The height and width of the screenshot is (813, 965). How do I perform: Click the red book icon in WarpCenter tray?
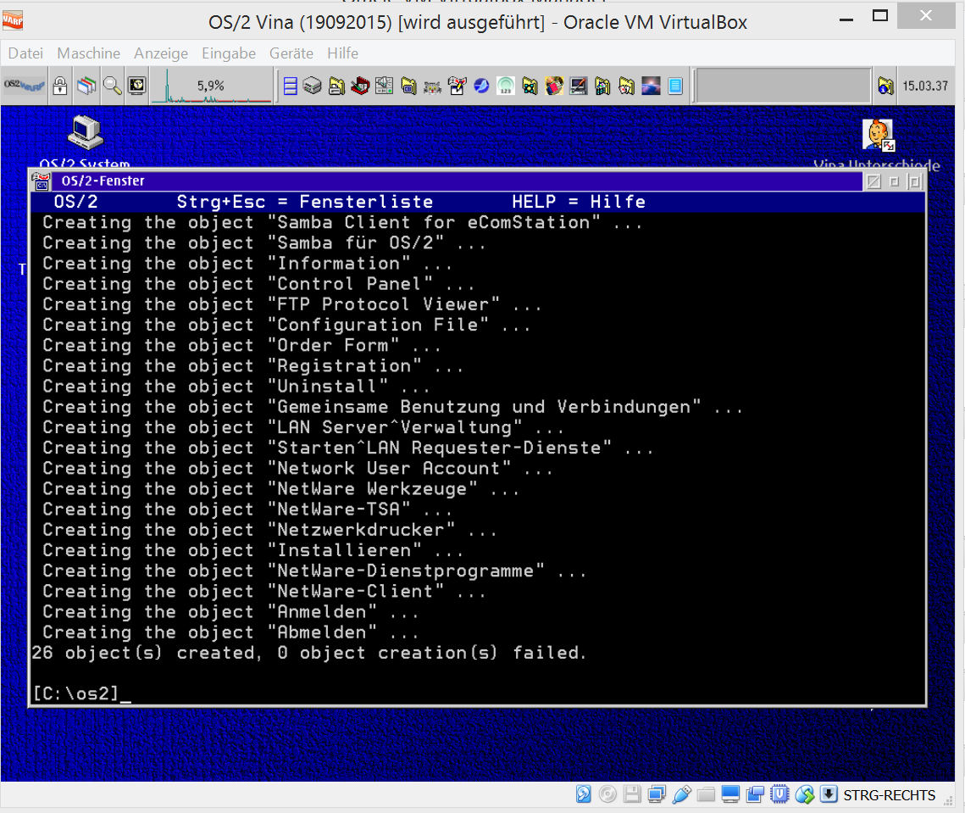point(360,86)
